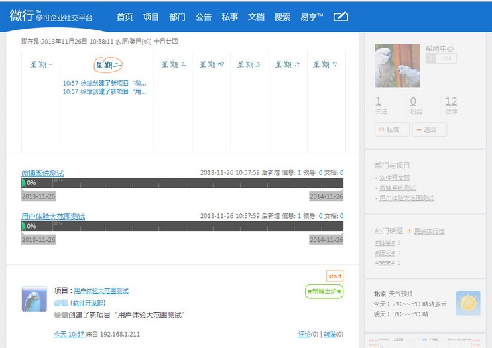Click the stock chart thumbnail in sidebar
The image size is (492, 348).
pyautogui.click(x=424, y=343)
